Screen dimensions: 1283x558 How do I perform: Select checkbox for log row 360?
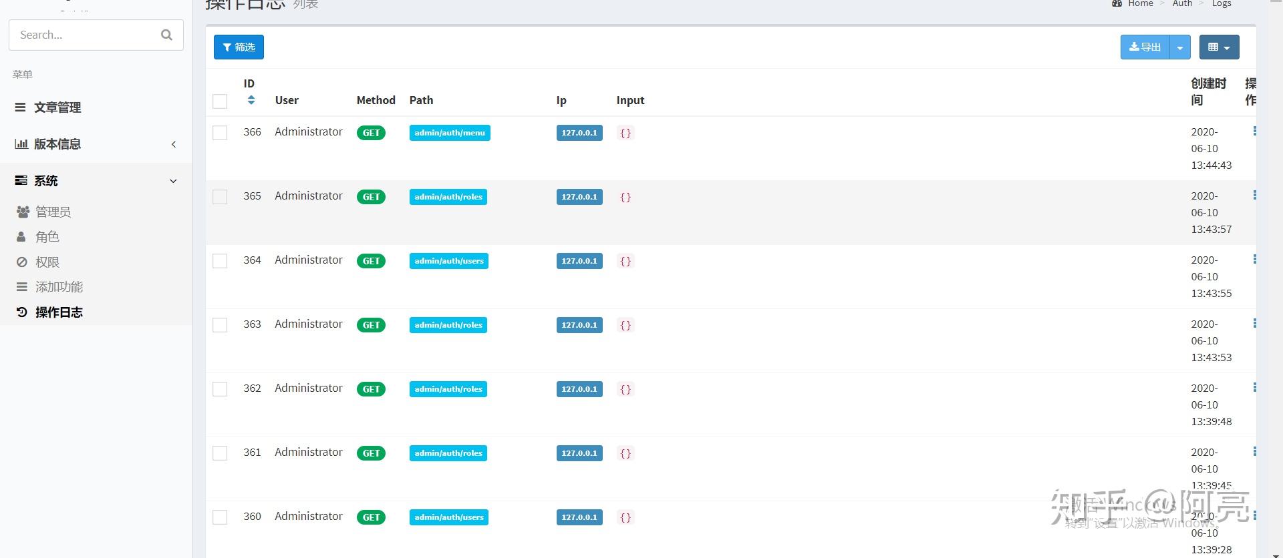click(x=220, y=517)
